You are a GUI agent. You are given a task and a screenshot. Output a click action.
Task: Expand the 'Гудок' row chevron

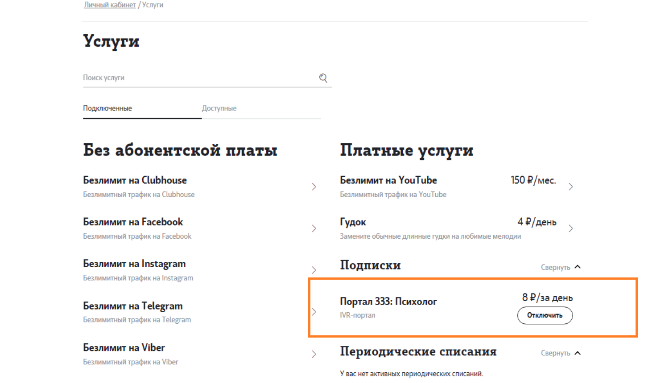click(x=571, y=228)
